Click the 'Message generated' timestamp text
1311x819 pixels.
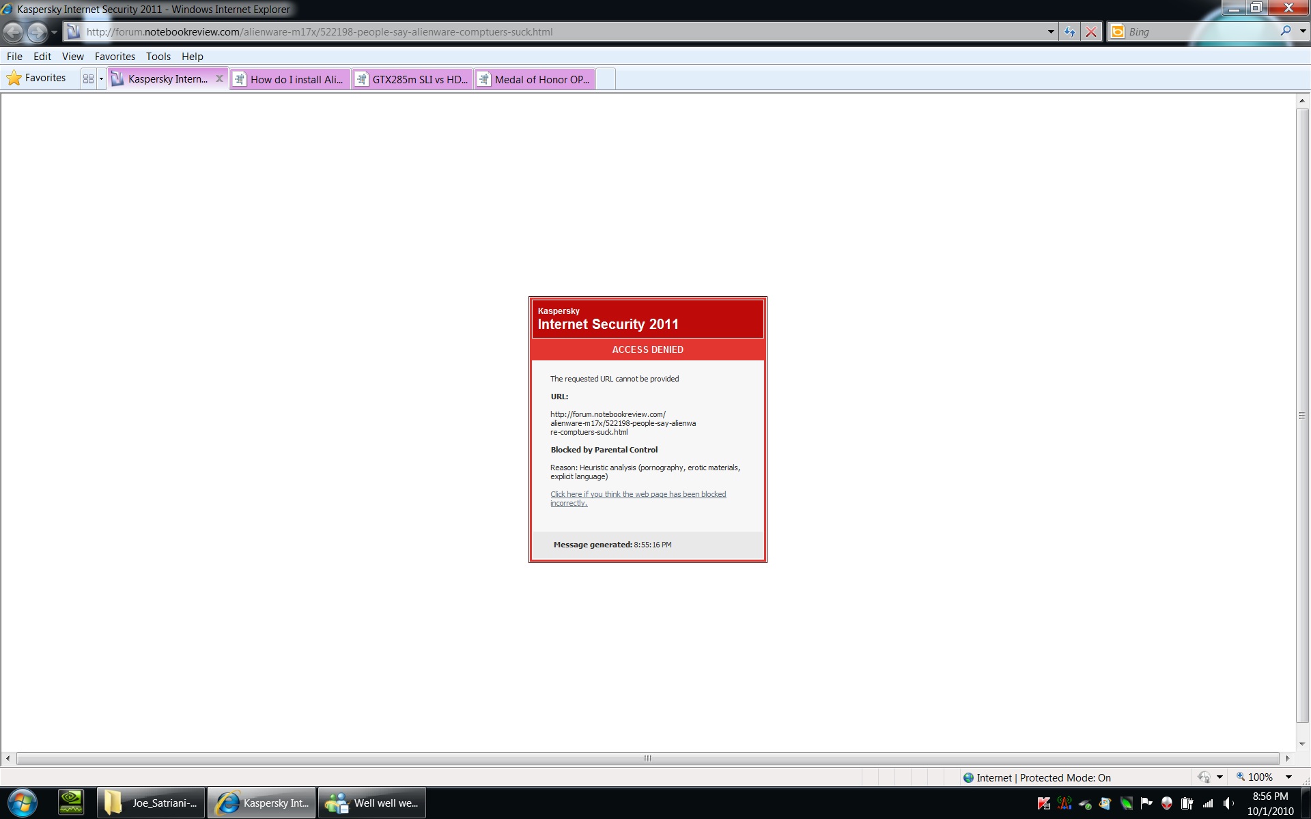point(612,545)
